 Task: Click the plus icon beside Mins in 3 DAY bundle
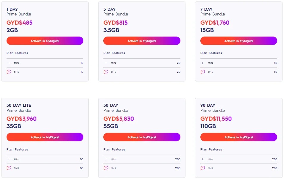pyautogui.click(x=106, y=63)
